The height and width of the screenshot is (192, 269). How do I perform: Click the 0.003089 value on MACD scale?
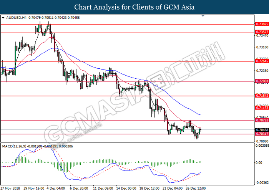pyautogui.click(x=262, y=146)
